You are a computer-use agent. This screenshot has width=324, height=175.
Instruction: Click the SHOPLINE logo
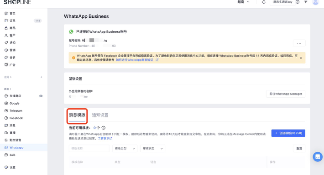(17, 2)
